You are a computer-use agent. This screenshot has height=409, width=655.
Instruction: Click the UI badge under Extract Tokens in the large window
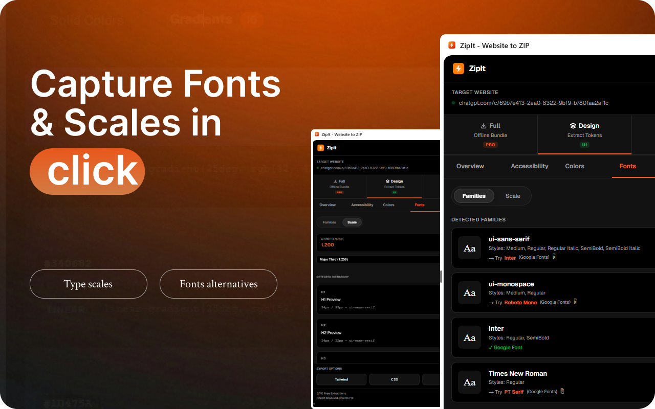pos(584,145)
